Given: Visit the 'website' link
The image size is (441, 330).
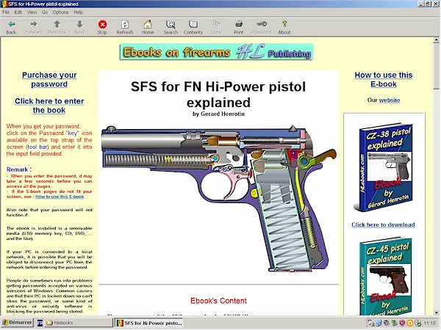Looking at the screenshot, I should tap(390, 100).
